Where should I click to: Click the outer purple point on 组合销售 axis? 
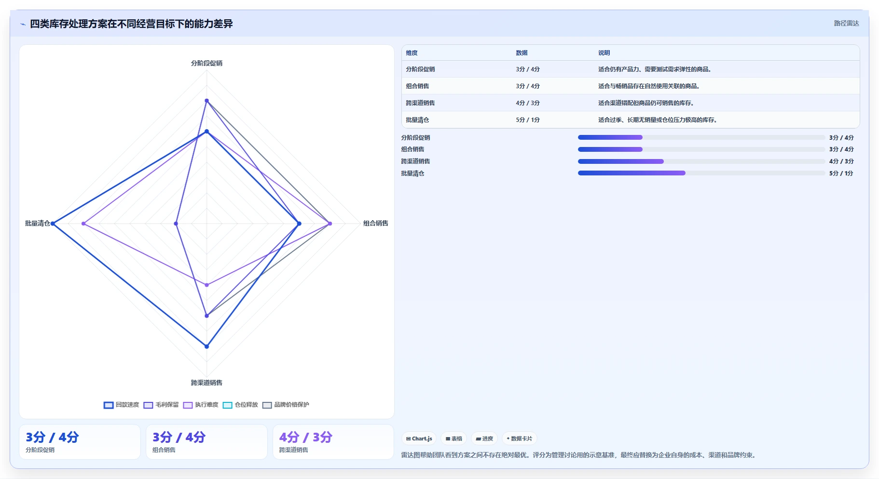[330, 224]
